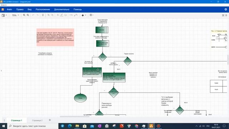The image size is (229, 129).
Task: Switch keyboard language РУС indicator
Action: [208, 126]
